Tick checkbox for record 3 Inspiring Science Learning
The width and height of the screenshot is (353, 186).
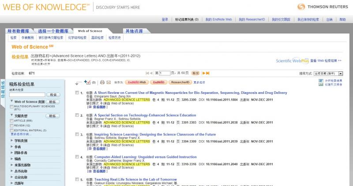(x=77, y=134)
